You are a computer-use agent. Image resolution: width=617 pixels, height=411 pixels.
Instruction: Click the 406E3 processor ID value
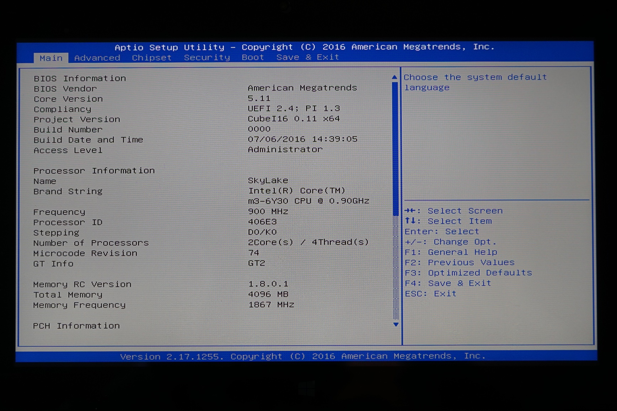pos(262,222)
